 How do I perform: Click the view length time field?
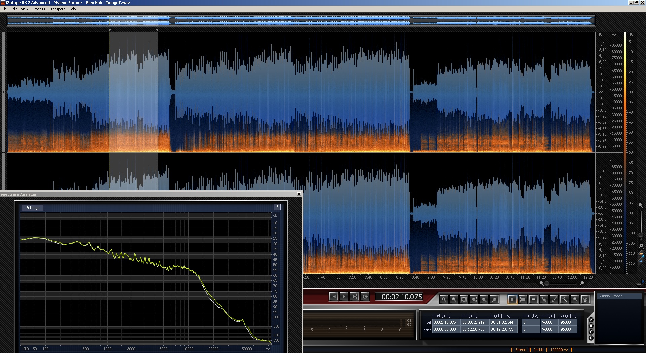coord(503,329)
